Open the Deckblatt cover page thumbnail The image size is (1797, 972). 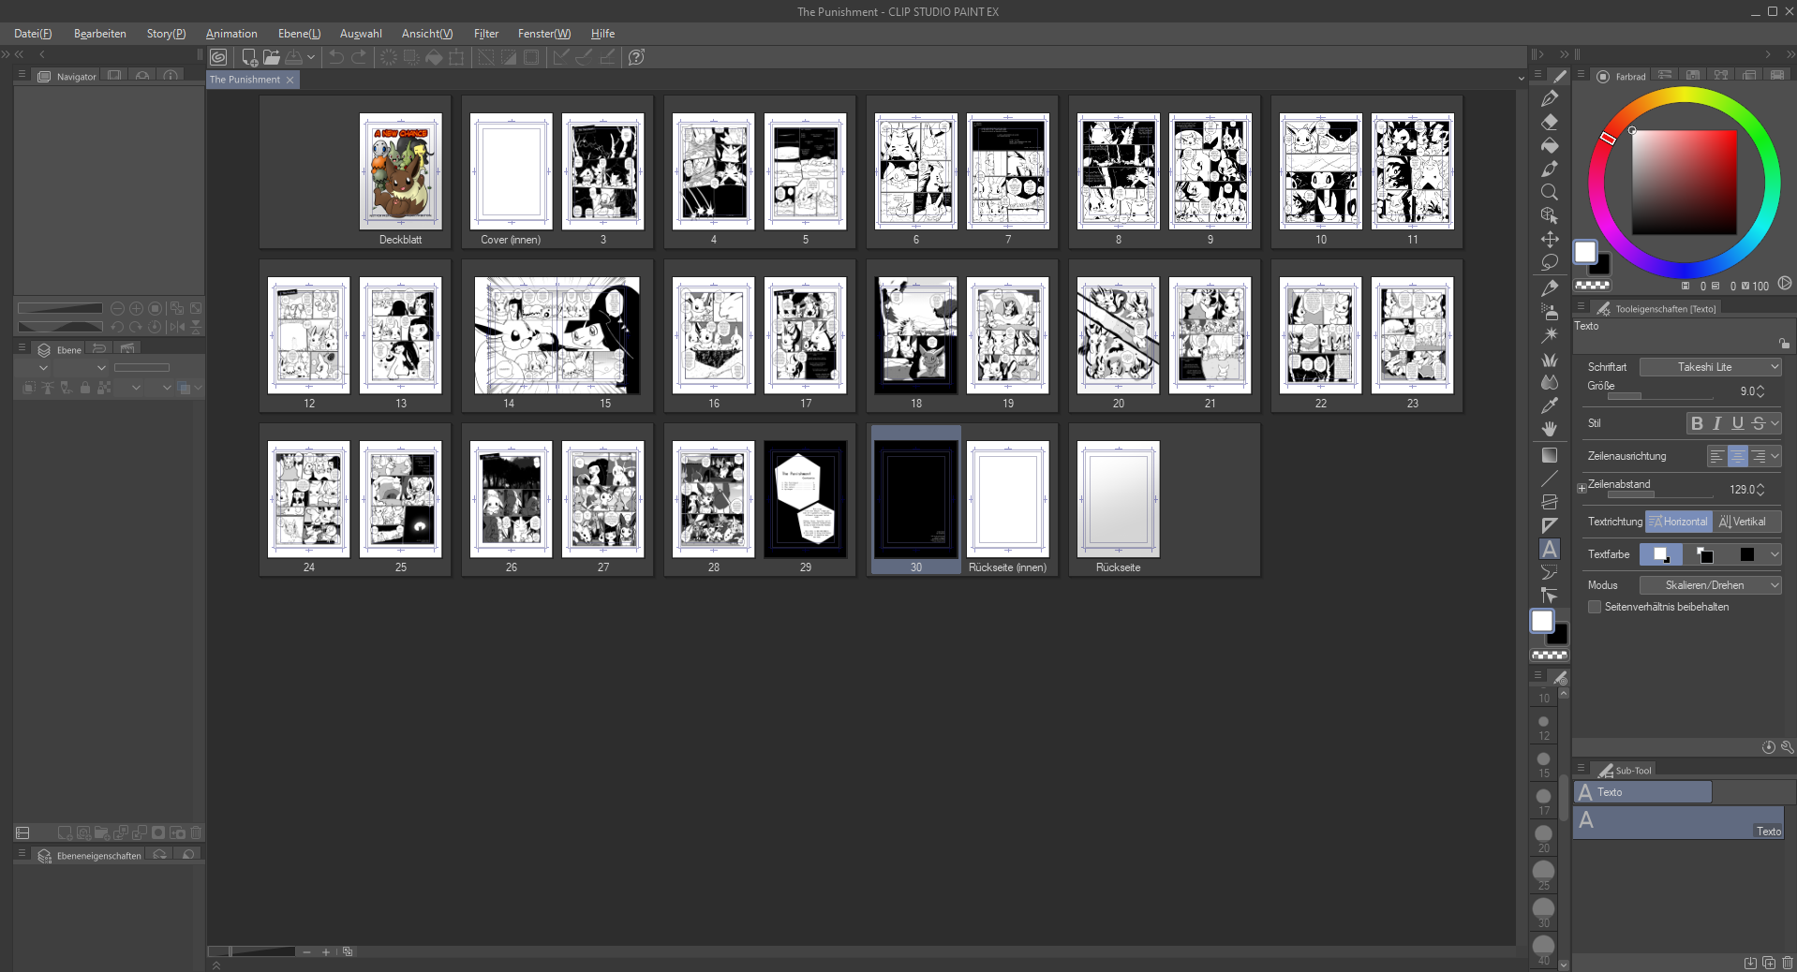pos(400,171)
